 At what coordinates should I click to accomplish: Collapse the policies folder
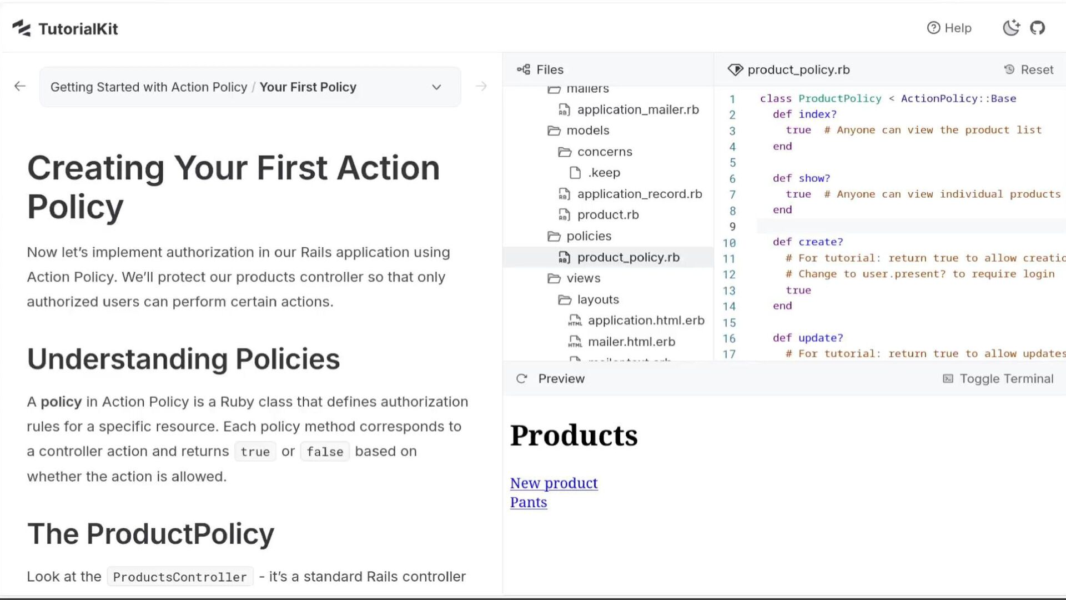click(589, 236)
